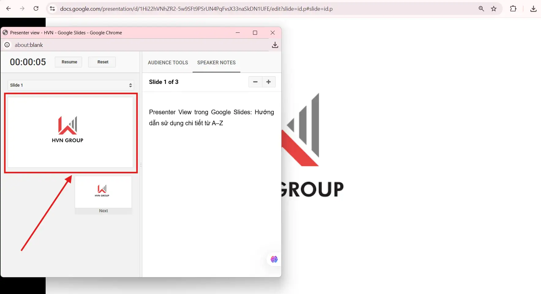Image resolution: width=541 pixels, height=294 pixels.
Task: Click the download icon in Presenter view window
Action: coord(275,45)
